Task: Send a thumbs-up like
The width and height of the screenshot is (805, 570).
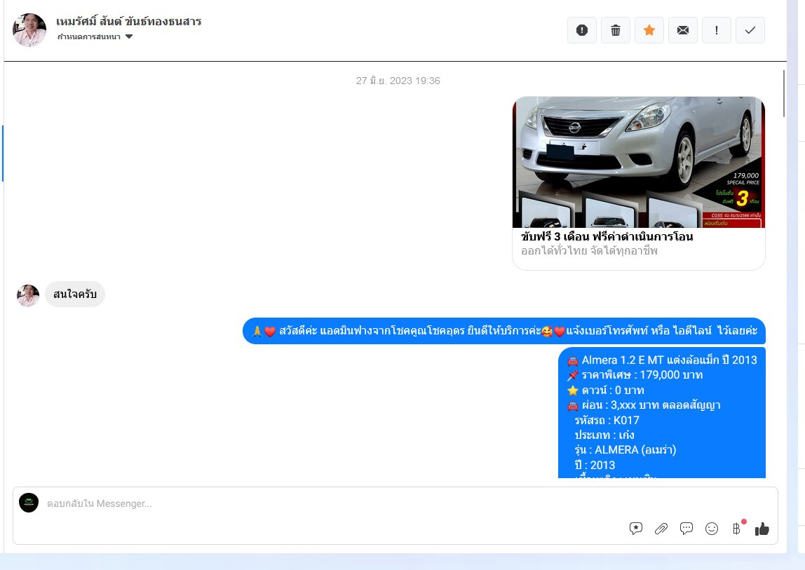Action: click(762, 529)
